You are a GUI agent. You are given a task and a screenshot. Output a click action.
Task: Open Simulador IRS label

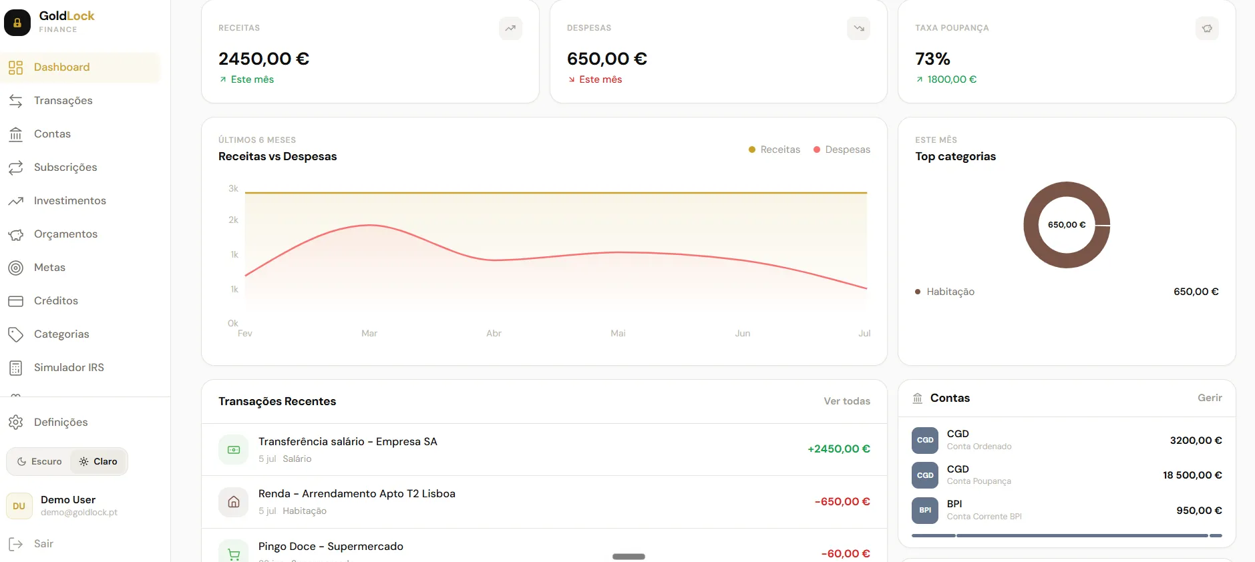[69, 368]
